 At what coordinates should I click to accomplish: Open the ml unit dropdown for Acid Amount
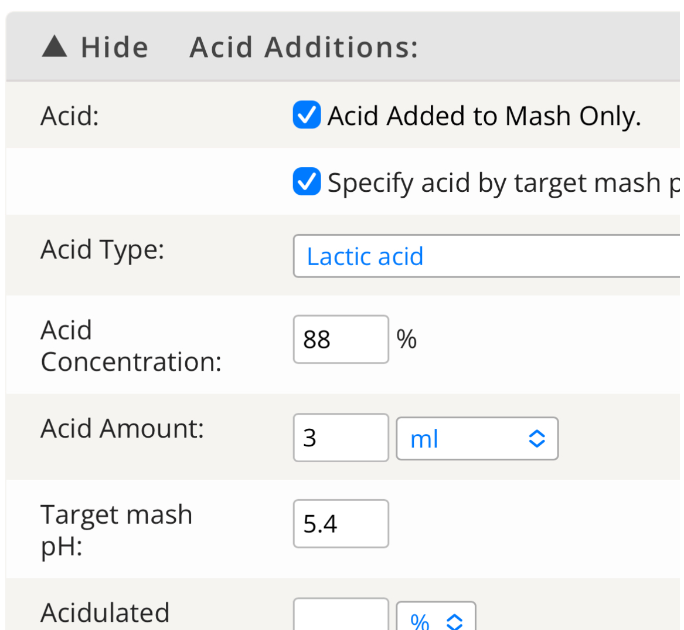(x=477, y=439)
